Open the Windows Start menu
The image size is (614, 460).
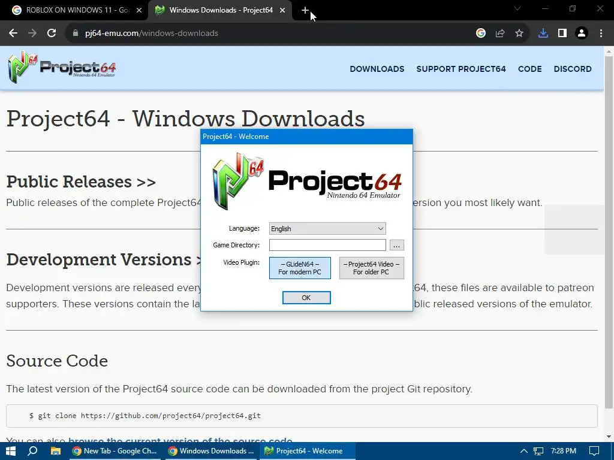tap(11, 451)
